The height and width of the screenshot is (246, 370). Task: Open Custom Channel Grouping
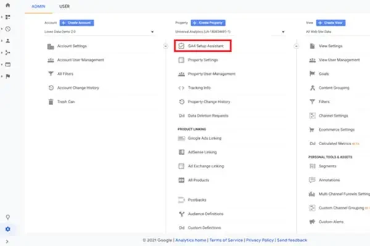click(341, 208)
